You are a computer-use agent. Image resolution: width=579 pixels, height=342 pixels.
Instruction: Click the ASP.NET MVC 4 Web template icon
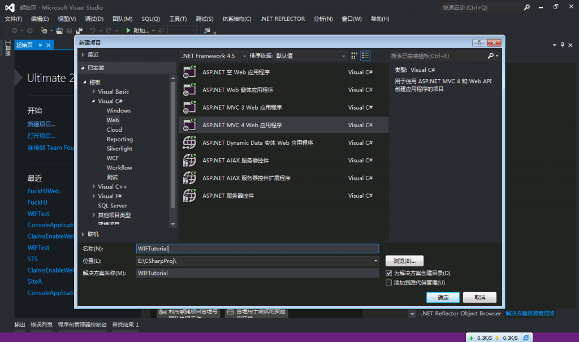[x=189, y=125]
